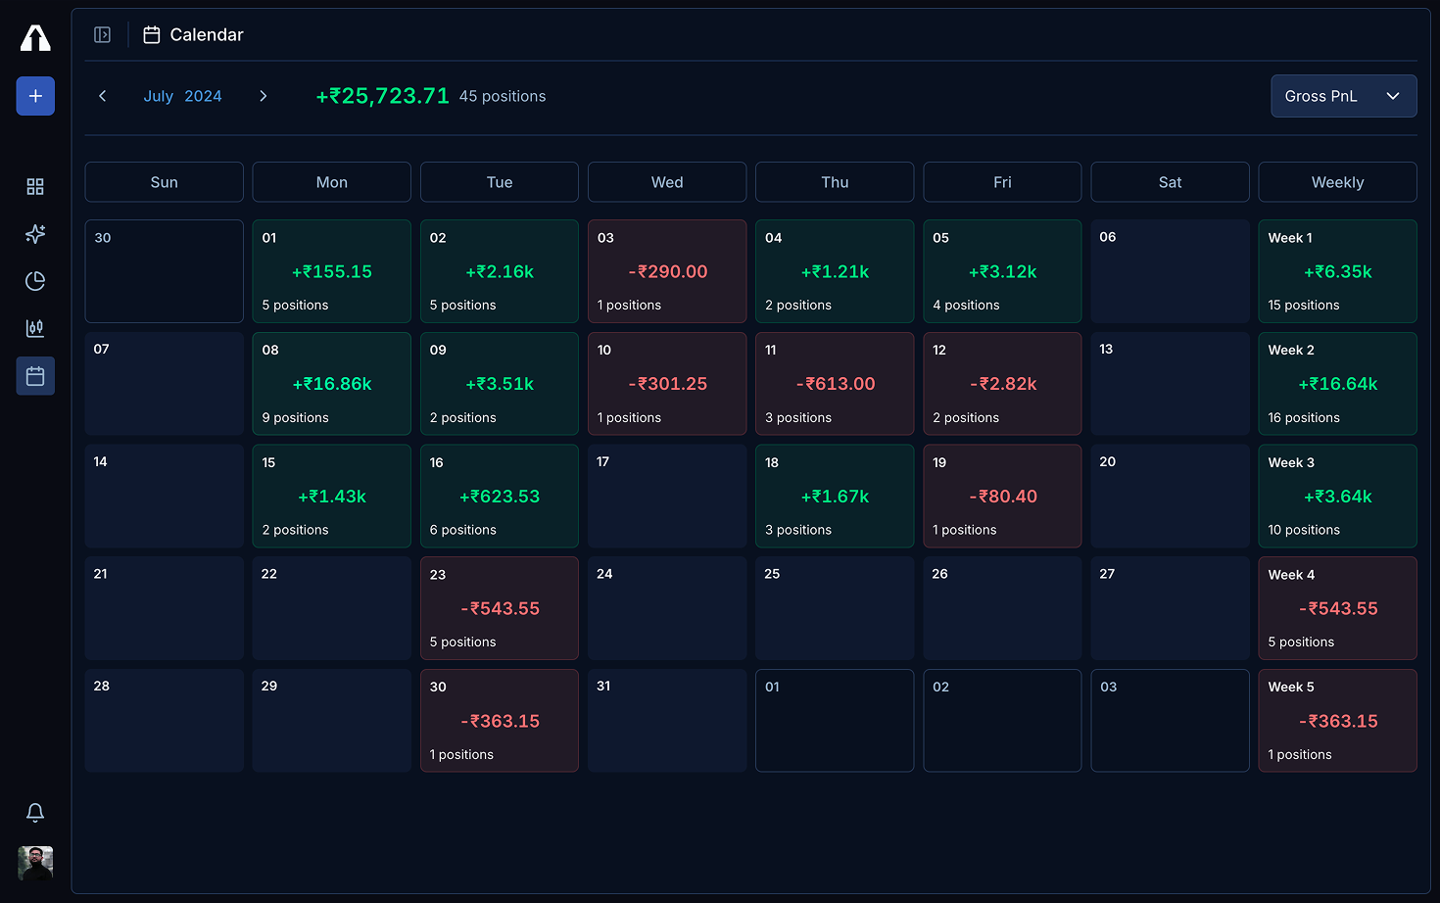
Task: Click the 2024 year label
Action: pyautogui.click(x=204, y=96)
